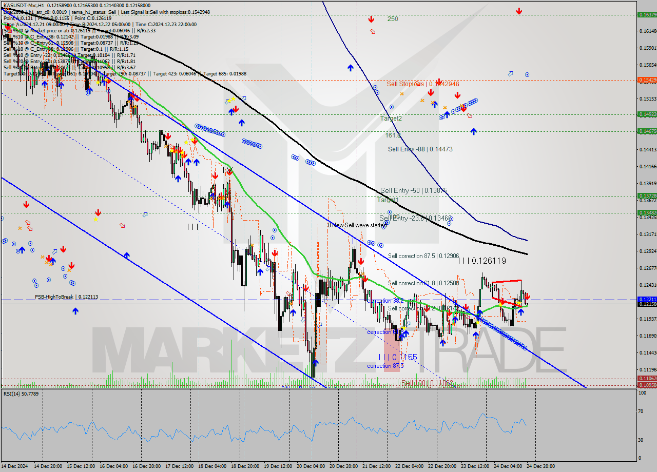
Task: Click the green 0.16379 price tag
Action: click(647, 14)
